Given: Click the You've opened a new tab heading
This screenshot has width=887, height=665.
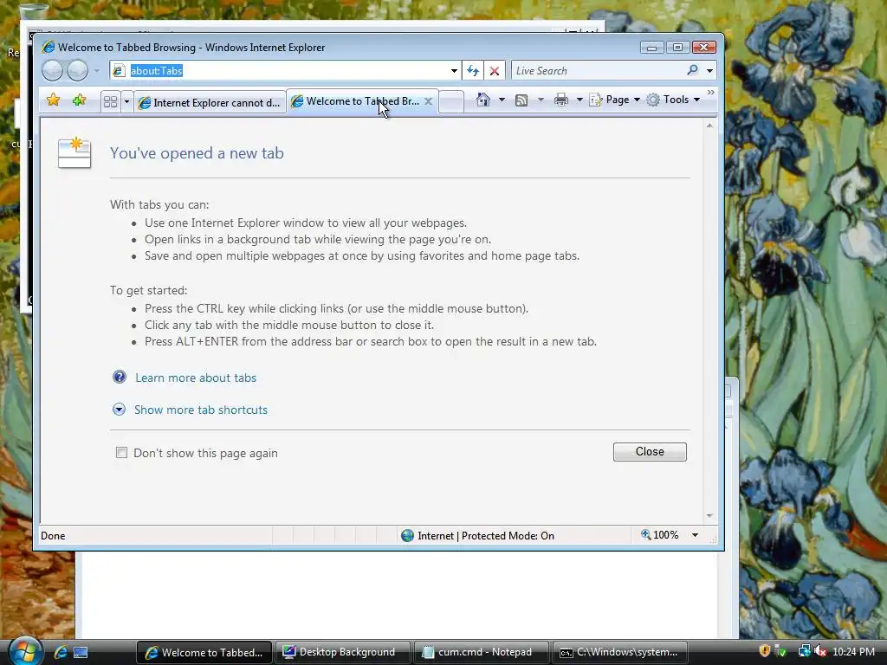Looking at the screenshot, I should pos(197,153).
